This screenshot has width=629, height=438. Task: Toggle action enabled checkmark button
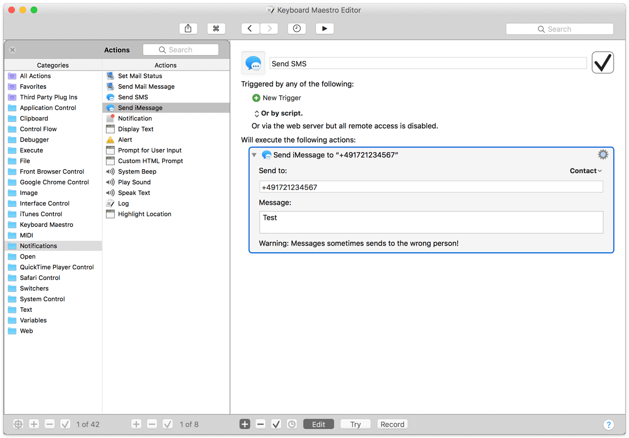[x=276, y=424]
